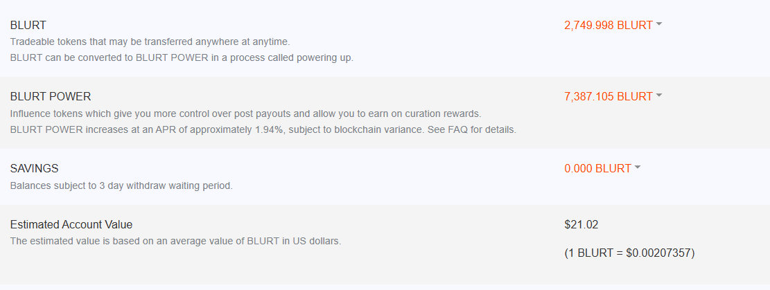The width and height of the screenshot is (770, 290).
Task: Click the "Tradeable tokens" description line
Action: click(150, 42)
